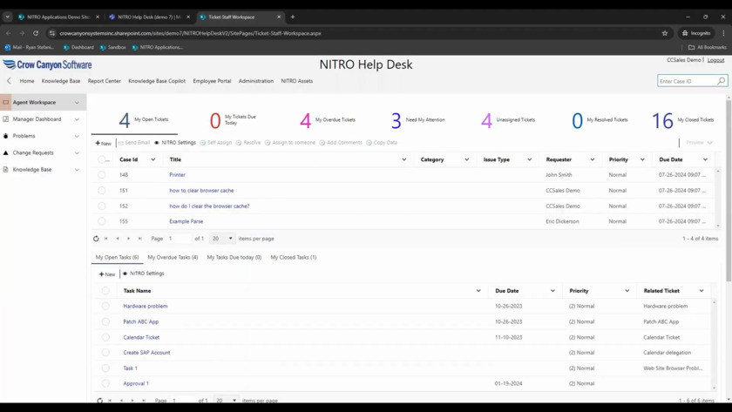Screen dimensions: 732x412
Task: Open Knowledge Base Copilot menu item
Action: [x=157, y=81]
